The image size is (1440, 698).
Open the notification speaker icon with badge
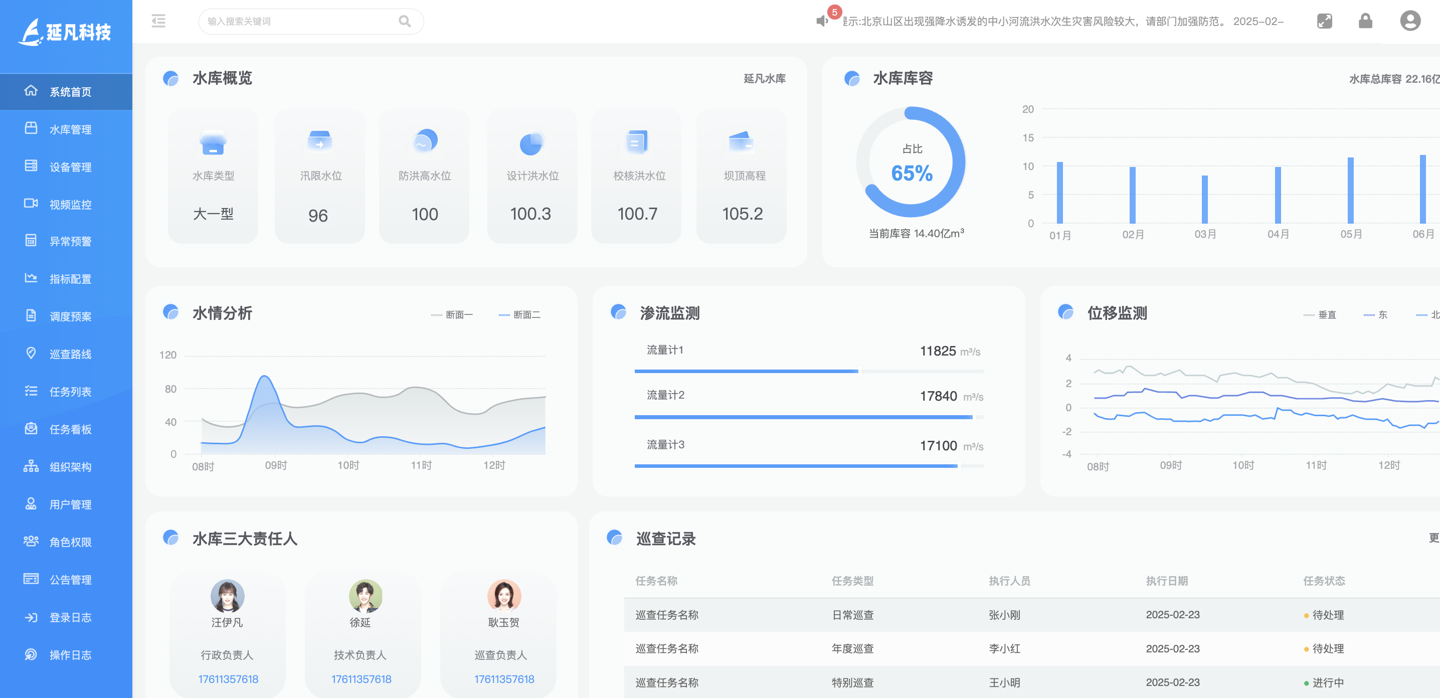822,21
